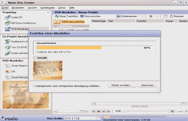The image size is (188, 121).
Task: Open the Disc-Größe dropdown
Action: (x=98, y=118)
